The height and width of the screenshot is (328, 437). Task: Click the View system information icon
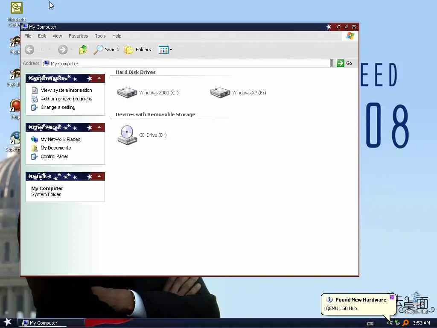coord(35,91)
